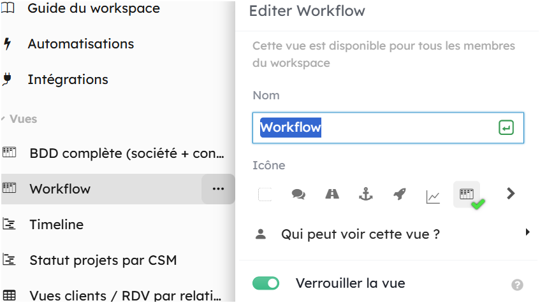
Task: Select the checked kanban board icon
Action: tap(467, 194)
